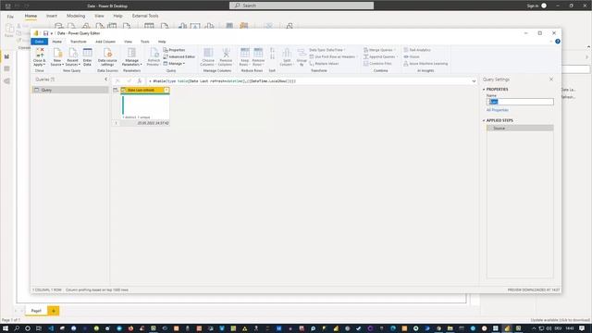Switch to the Transform ribbon tab
Screen dimensions: 592x333
coord(78,42)
